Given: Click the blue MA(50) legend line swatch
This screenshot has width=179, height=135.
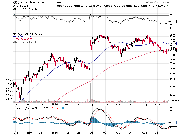Looking at the screenshot, I should coord(14,36).
